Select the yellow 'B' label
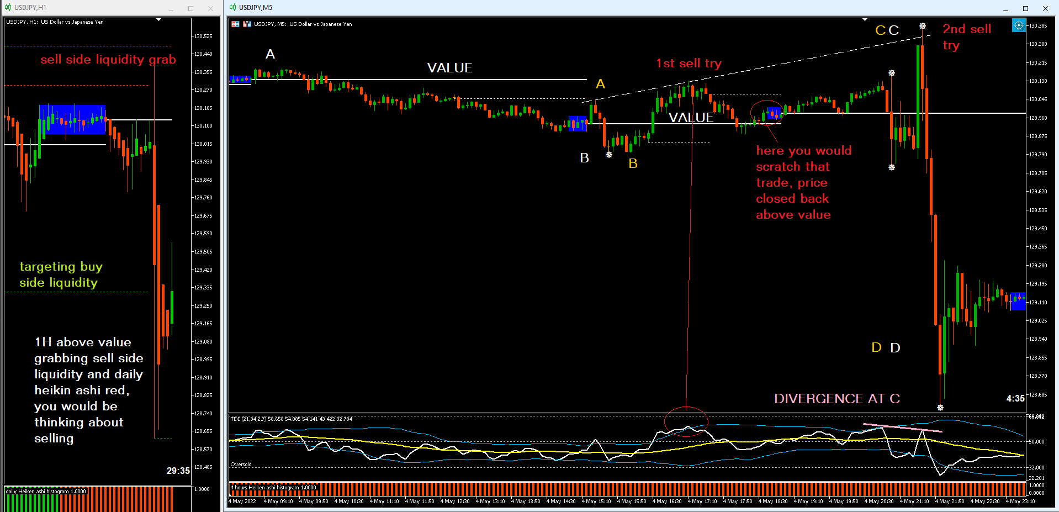The image size is (1059, 512). point(633,163)
